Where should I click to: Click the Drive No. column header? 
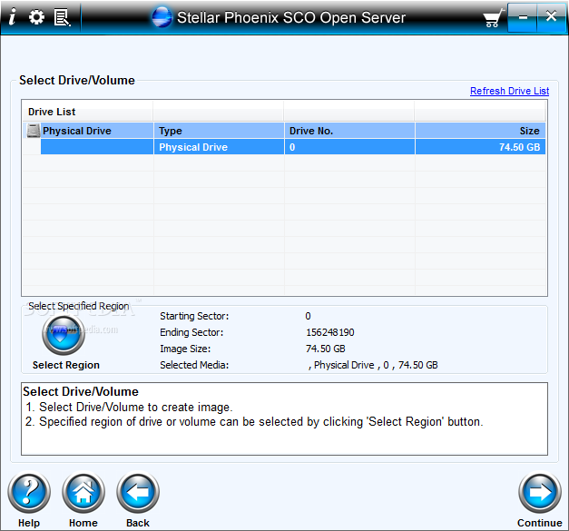pos(349,131)
